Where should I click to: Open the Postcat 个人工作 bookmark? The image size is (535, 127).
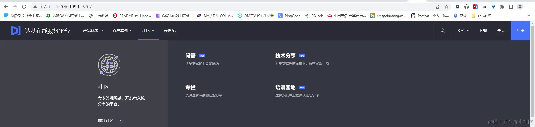point(430,16)
